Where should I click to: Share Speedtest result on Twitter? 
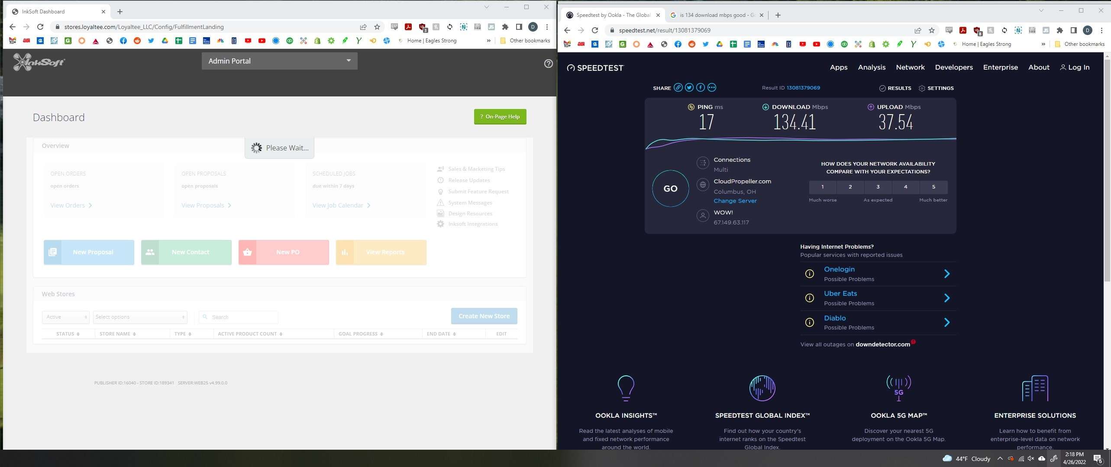689,88
